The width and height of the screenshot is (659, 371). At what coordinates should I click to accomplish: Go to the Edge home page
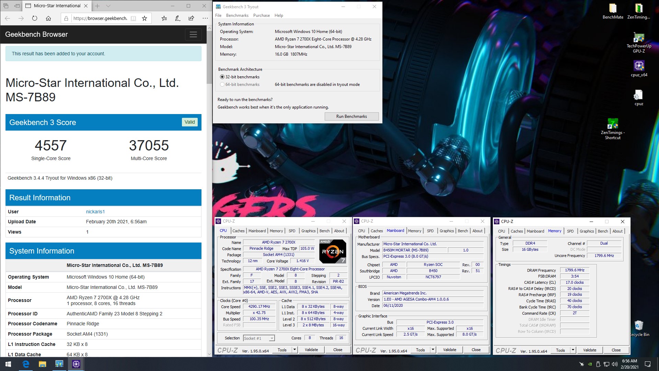click(48, 18)
